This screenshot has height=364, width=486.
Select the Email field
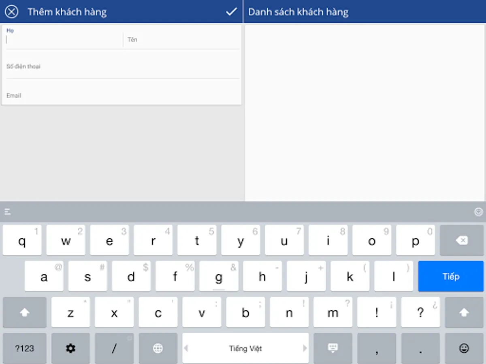click(x=122, y=95)
